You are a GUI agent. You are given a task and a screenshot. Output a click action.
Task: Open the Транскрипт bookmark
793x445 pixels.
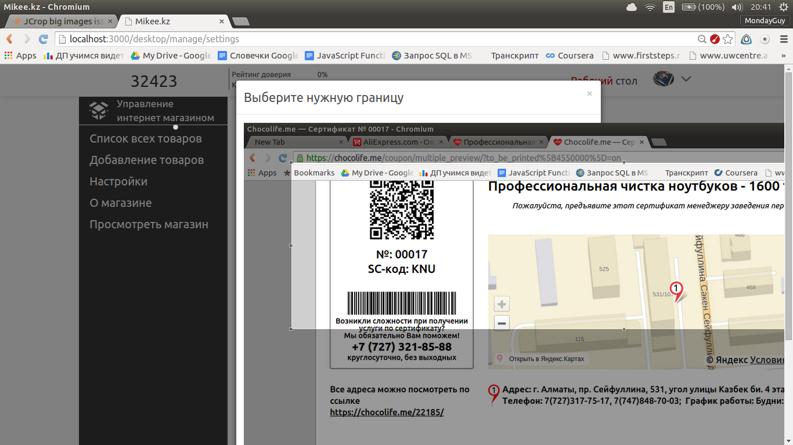pyautogui.click(x=514, y=56)
